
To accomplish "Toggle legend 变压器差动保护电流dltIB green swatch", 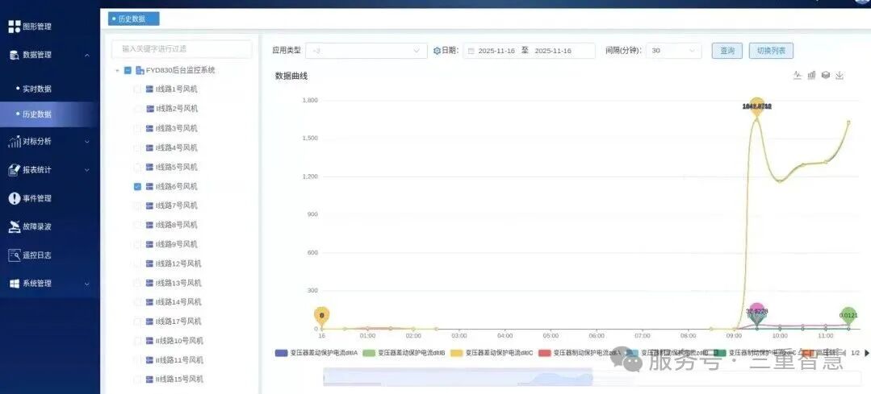I will coord(370,352).
